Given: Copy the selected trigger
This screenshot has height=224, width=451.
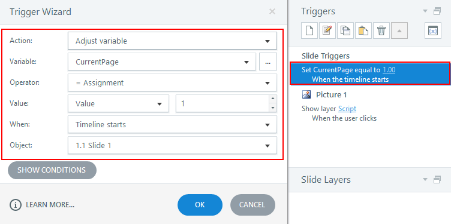Looking at the screenshot, I should (x=345, y=30).
